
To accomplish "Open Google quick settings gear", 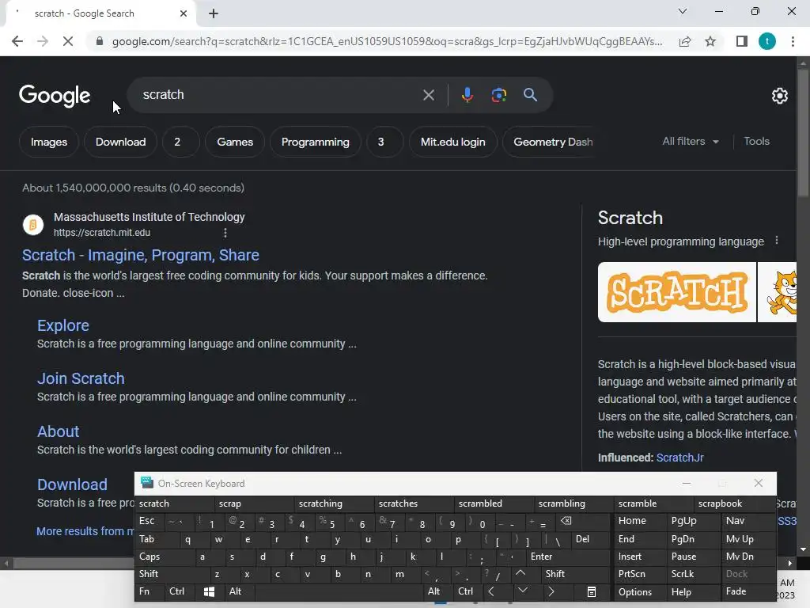I will click(x=779, y=96).
